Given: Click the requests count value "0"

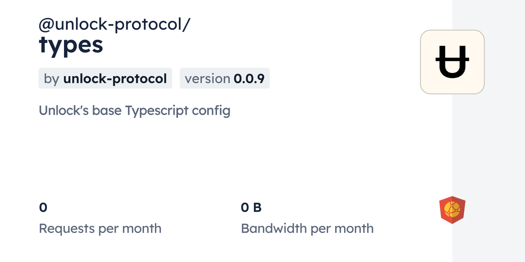Looking at the screenshot, I should [43, 208].
